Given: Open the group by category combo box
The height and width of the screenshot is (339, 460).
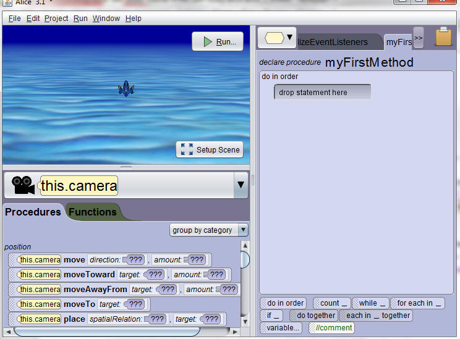Looking at the screenshot, I should 208,230.
